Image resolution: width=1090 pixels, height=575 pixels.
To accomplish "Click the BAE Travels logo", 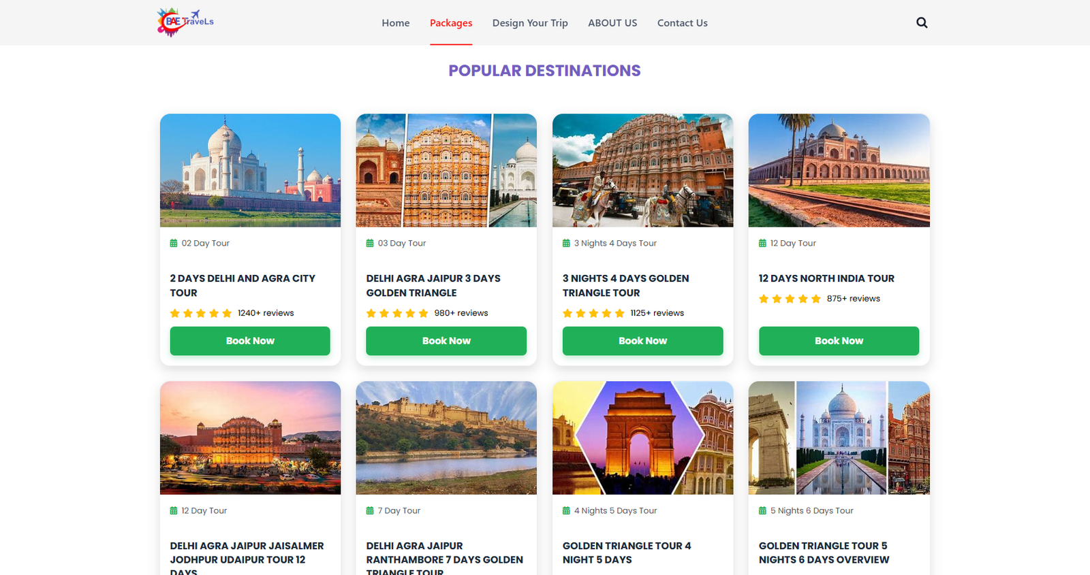I will pos(185,22).
